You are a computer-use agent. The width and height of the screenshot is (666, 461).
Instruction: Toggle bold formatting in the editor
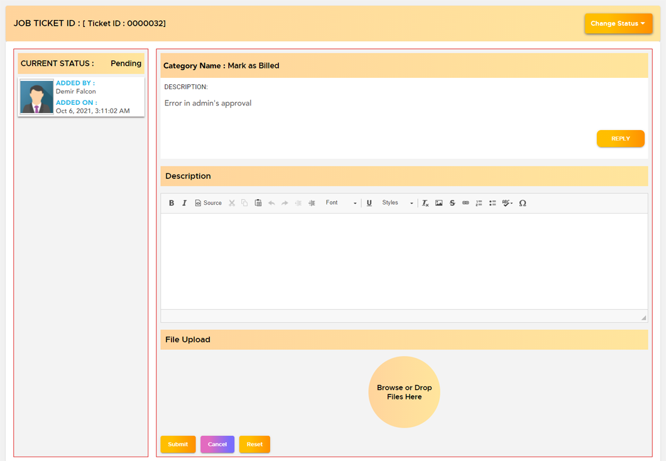[x=171, y=203]
